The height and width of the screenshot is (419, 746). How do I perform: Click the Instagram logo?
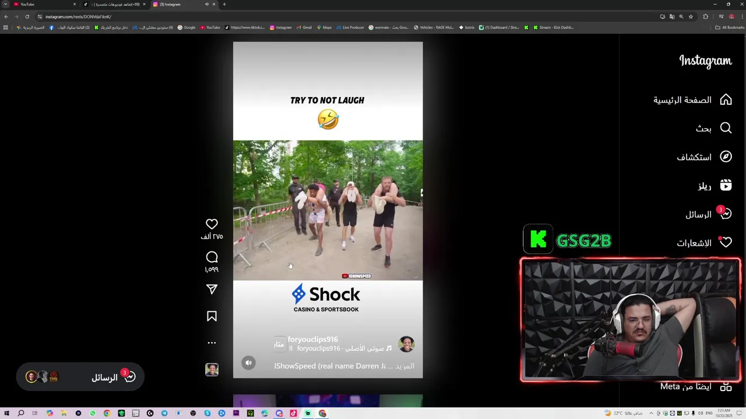click(x=705, y=61)
